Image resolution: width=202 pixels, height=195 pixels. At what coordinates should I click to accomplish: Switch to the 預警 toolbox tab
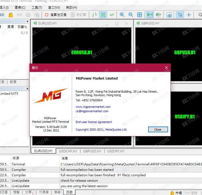16,192
